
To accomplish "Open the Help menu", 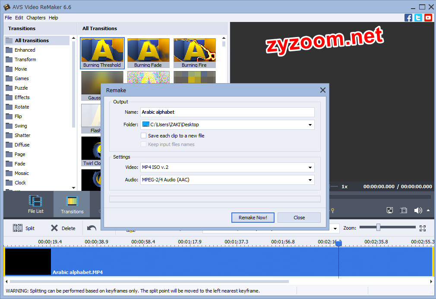I will (54, 18).
